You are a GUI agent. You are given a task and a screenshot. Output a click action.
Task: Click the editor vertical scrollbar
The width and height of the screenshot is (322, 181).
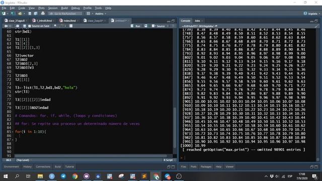point(175,127)
